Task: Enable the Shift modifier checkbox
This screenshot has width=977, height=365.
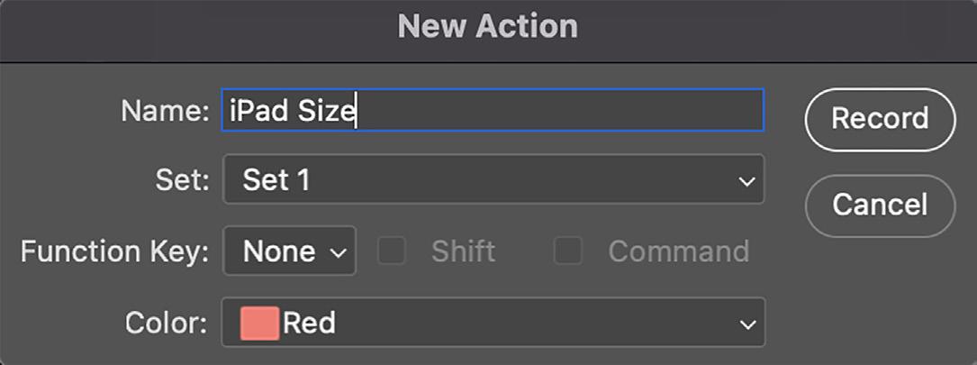Action: (392, 251)
